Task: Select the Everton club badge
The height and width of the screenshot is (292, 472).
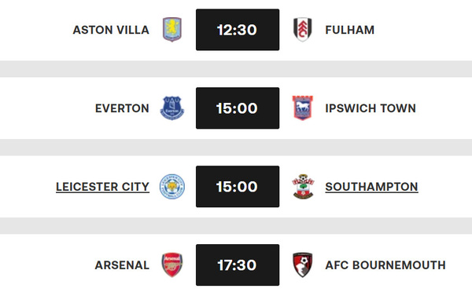Action: tap(172, 108)
